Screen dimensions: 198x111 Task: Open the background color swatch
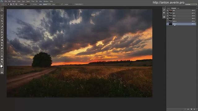click(2, 67)
